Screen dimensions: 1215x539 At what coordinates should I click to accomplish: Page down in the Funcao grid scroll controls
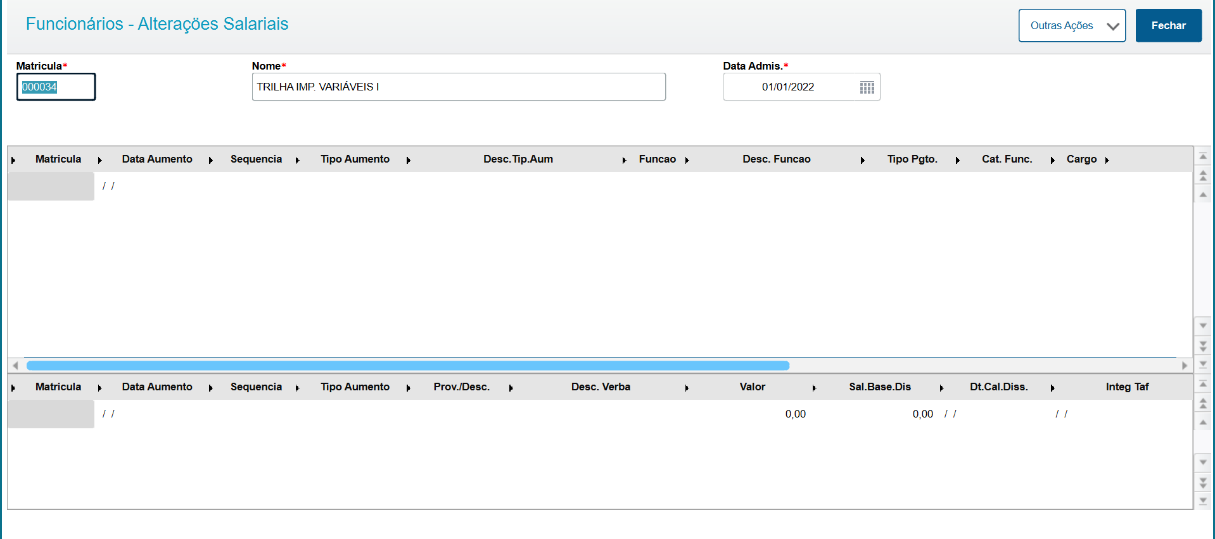point(1203,345)
